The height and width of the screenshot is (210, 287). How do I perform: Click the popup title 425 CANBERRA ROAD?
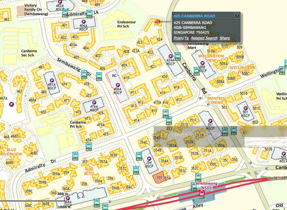pos(194,16)
